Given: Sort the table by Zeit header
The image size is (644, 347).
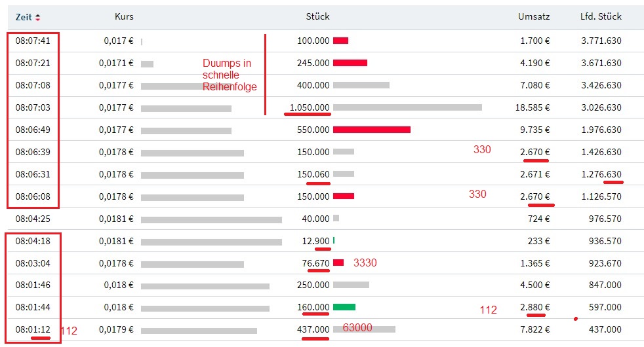Looking at the screenshot, I should click(24, 17).
